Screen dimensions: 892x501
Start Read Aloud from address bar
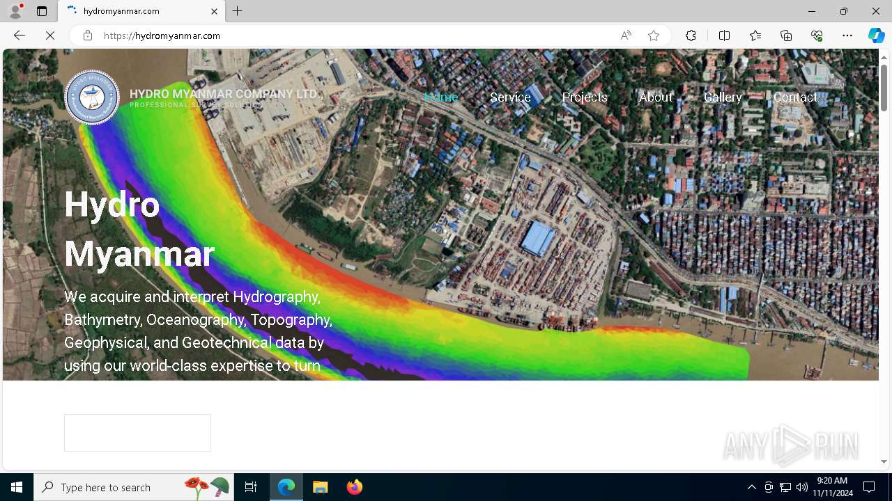coord(626,35)
